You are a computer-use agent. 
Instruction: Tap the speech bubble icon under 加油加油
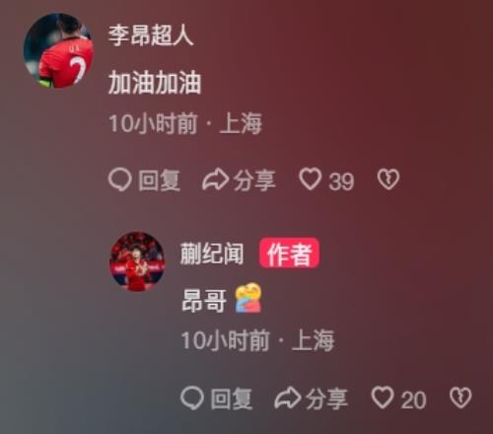coord(120,180)
